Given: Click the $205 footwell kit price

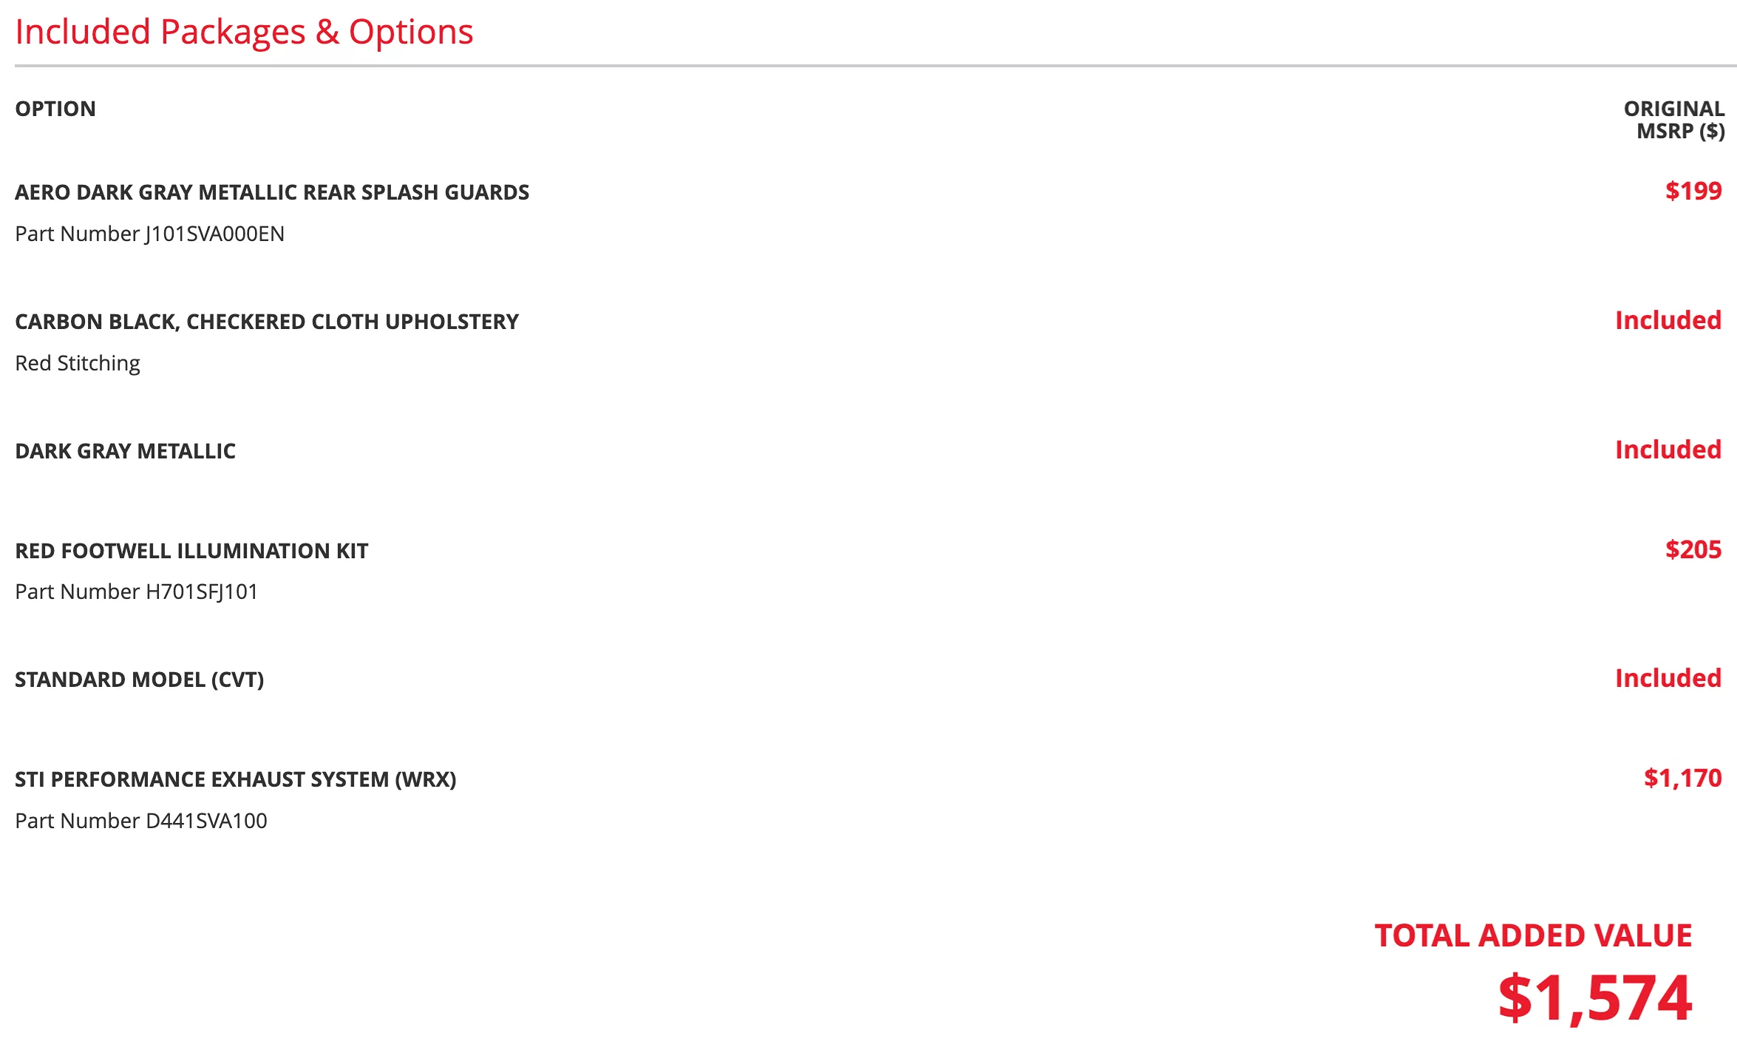Looking at the screenshot, I should pos(1693,549).
